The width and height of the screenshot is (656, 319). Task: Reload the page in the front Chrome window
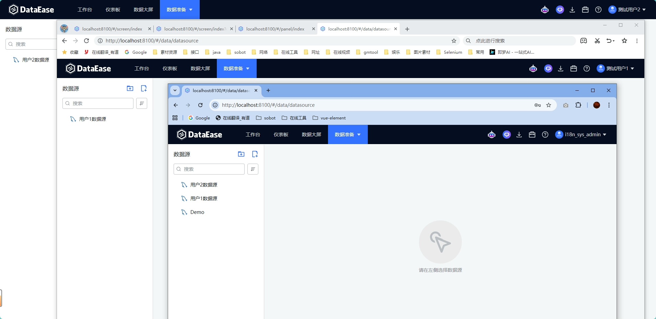(x=200, y=105)
